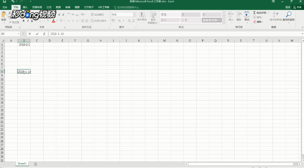Click the AutoSum sigma (自动求和)

[260, 13]
